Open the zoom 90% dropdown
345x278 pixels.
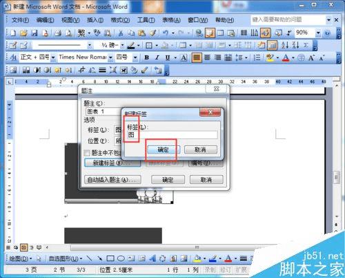(x=318, y=33)
